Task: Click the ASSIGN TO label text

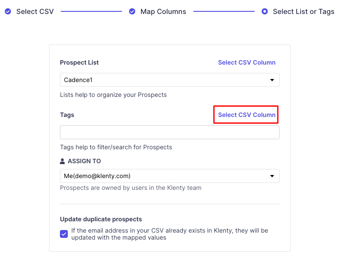Action: coord(84,161)
